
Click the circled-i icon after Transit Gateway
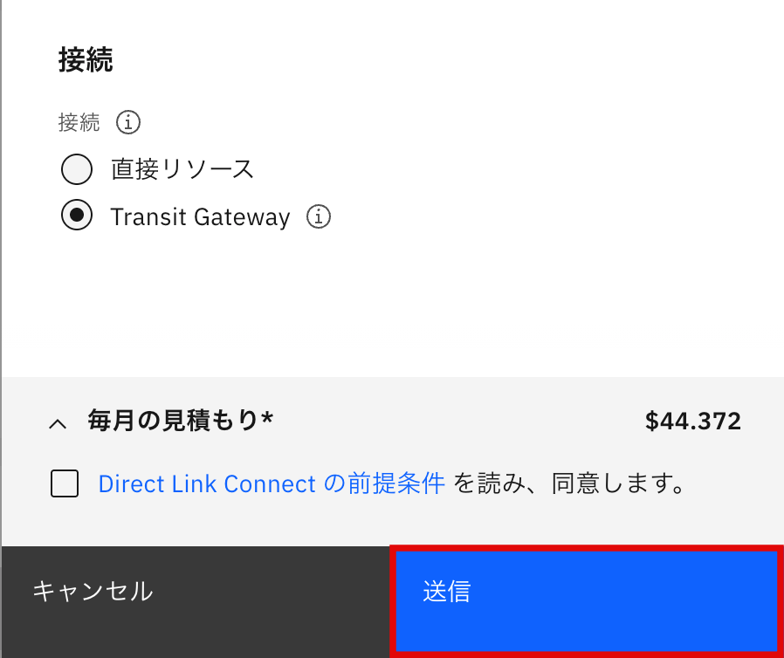coord(318,216)
